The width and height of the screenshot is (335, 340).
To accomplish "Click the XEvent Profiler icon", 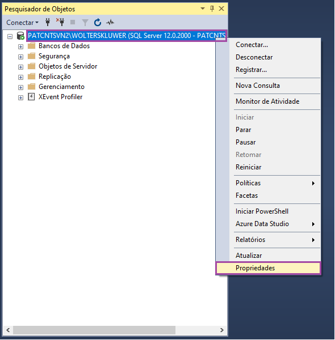I will tap(31, 97).
